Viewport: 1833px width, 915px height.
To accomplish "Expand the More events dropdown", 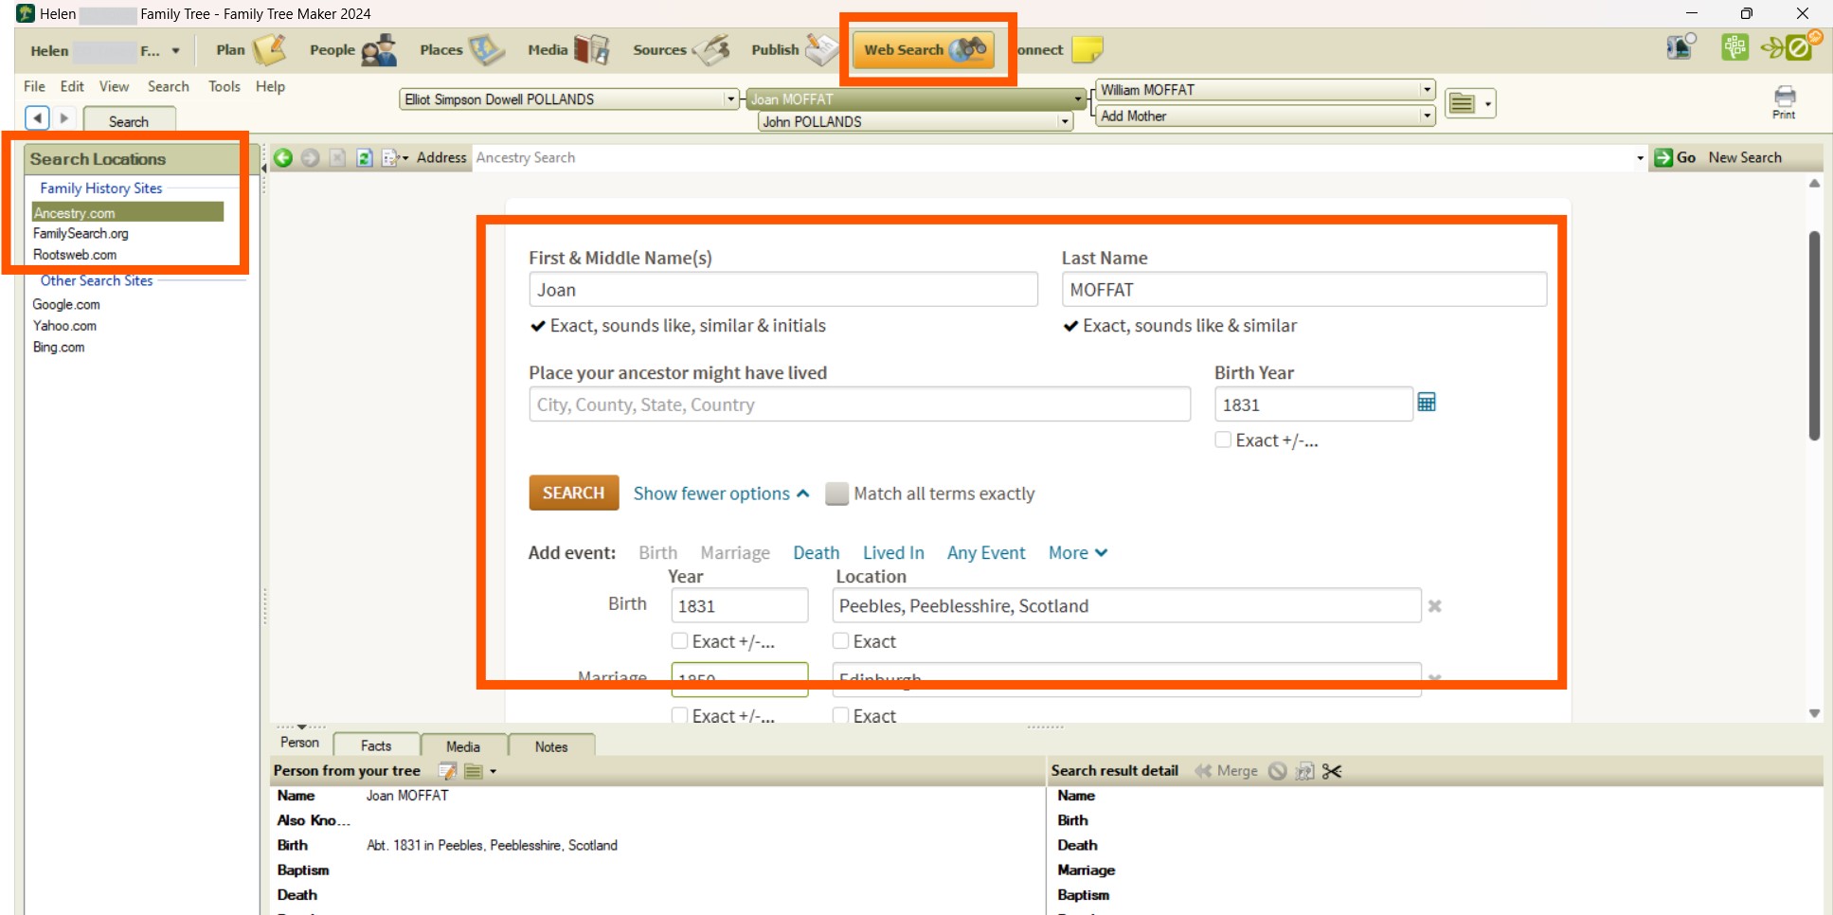I will [x=1077, y=553].
